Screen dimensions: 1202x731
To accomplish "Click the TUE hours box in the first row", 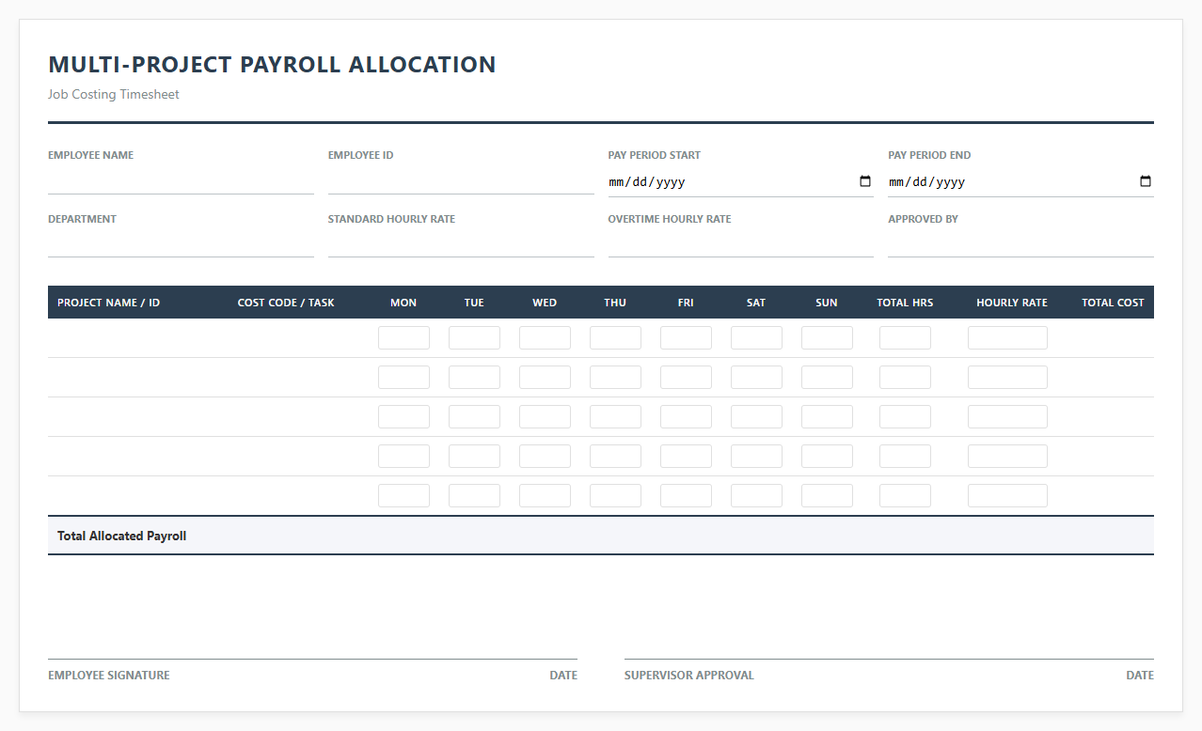I will [x=474, y=338].
